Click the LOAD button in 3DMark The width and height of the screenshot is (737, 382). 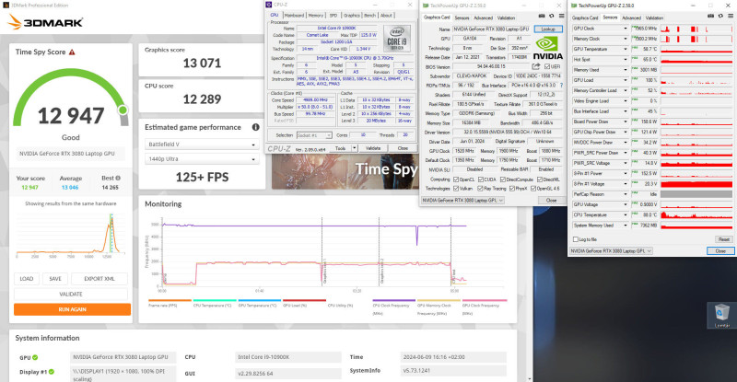(x=27, y=279)
